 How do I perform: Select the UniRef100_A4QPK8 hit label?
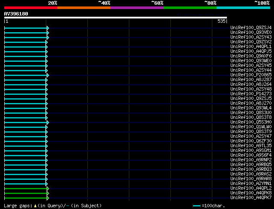click(x=251, y=193)
